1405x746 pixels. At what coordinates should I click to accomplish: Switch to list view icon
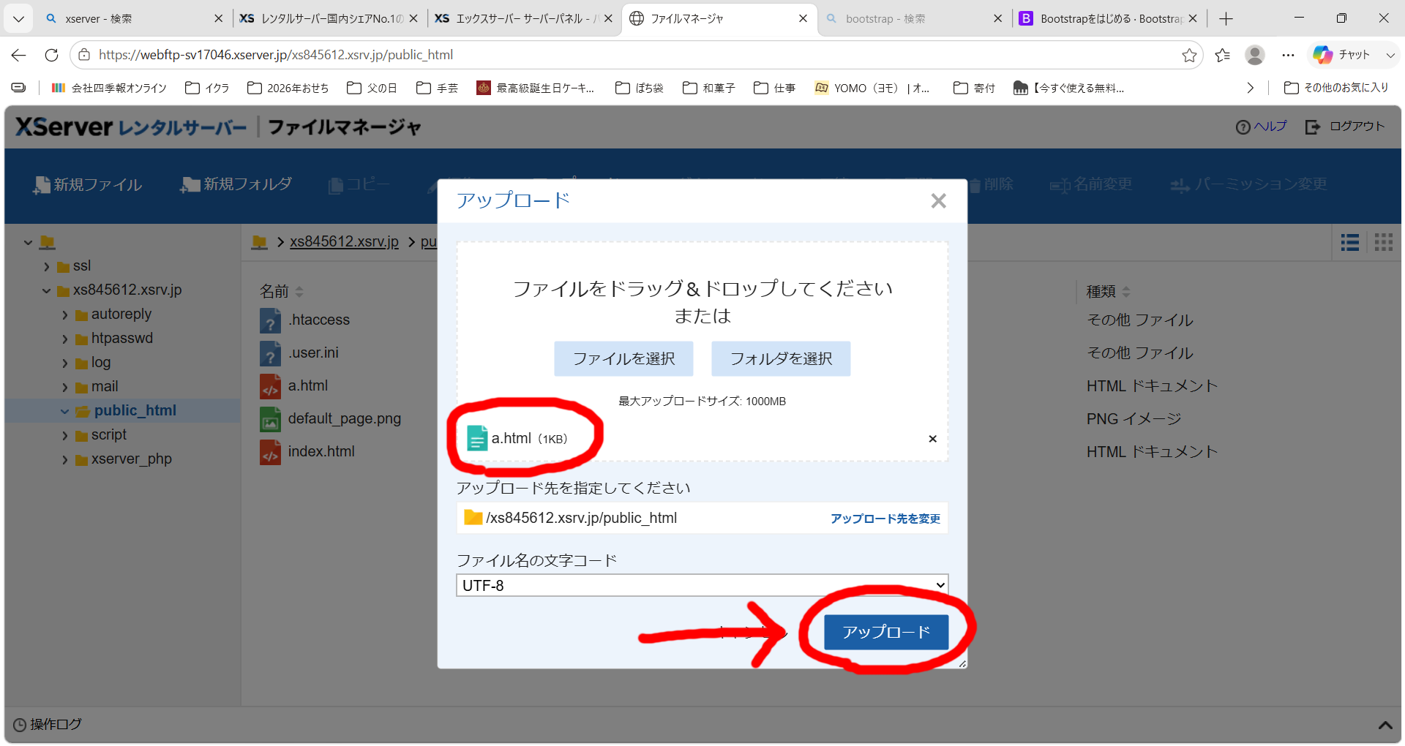[x=1350, y=243]
